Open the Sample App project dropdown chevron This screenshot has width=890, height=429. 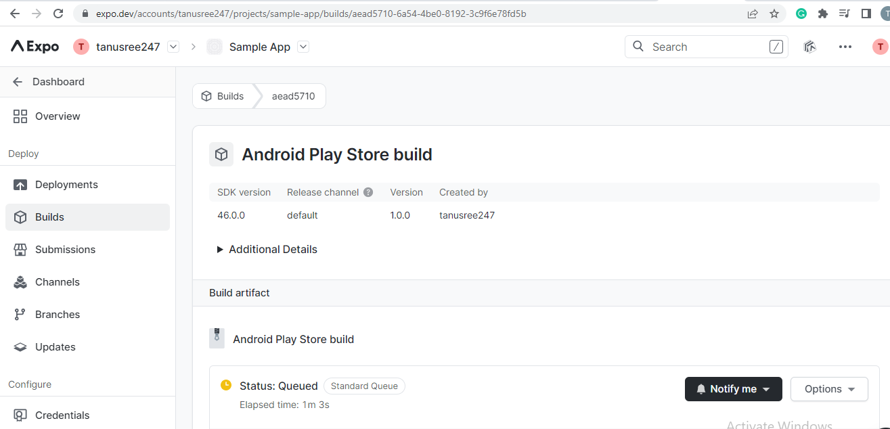(x=303, y=47)
